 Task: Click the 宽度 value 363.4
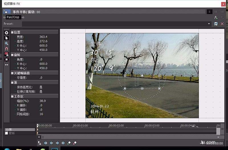click(43, 37)
